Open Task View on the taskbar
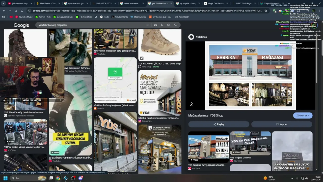323x182 pixels. click(x=51, y=178)
